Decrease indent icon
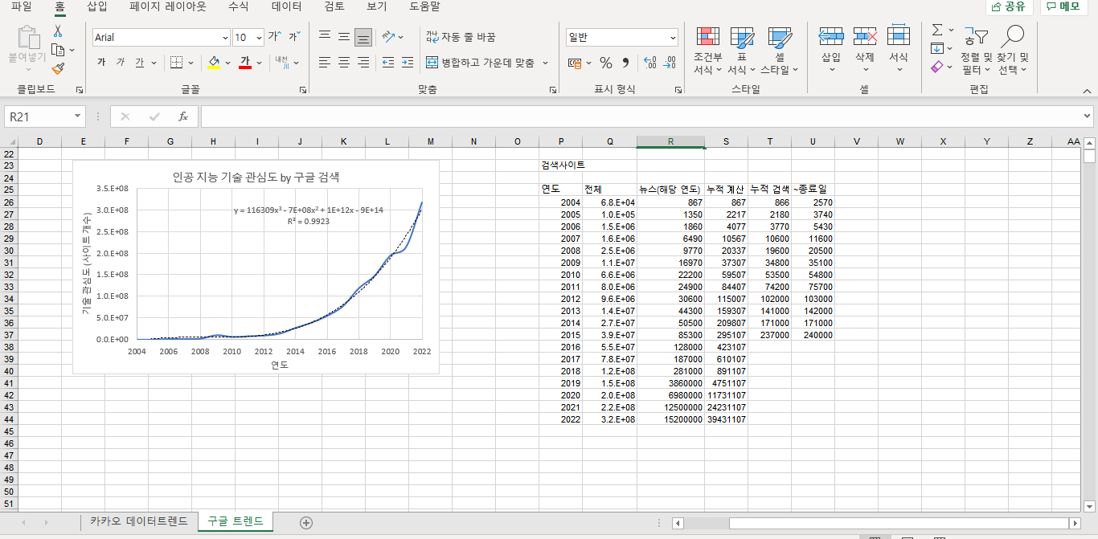The width and height of the screenshot is (1098, 539). 388,62
